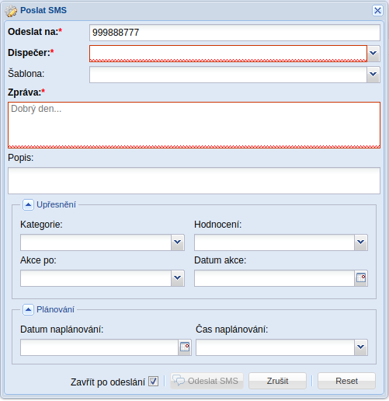Open the Dispečer dropdown

pos(373,54)
